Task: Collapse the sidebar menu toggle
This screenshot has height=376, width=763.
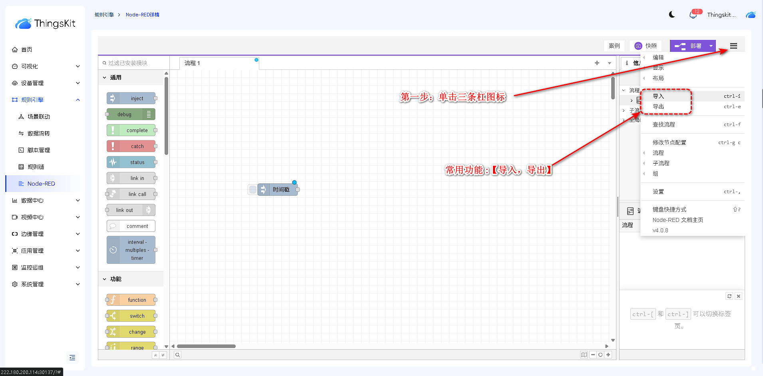Action: pyautogui.click(x=72, y=358)
